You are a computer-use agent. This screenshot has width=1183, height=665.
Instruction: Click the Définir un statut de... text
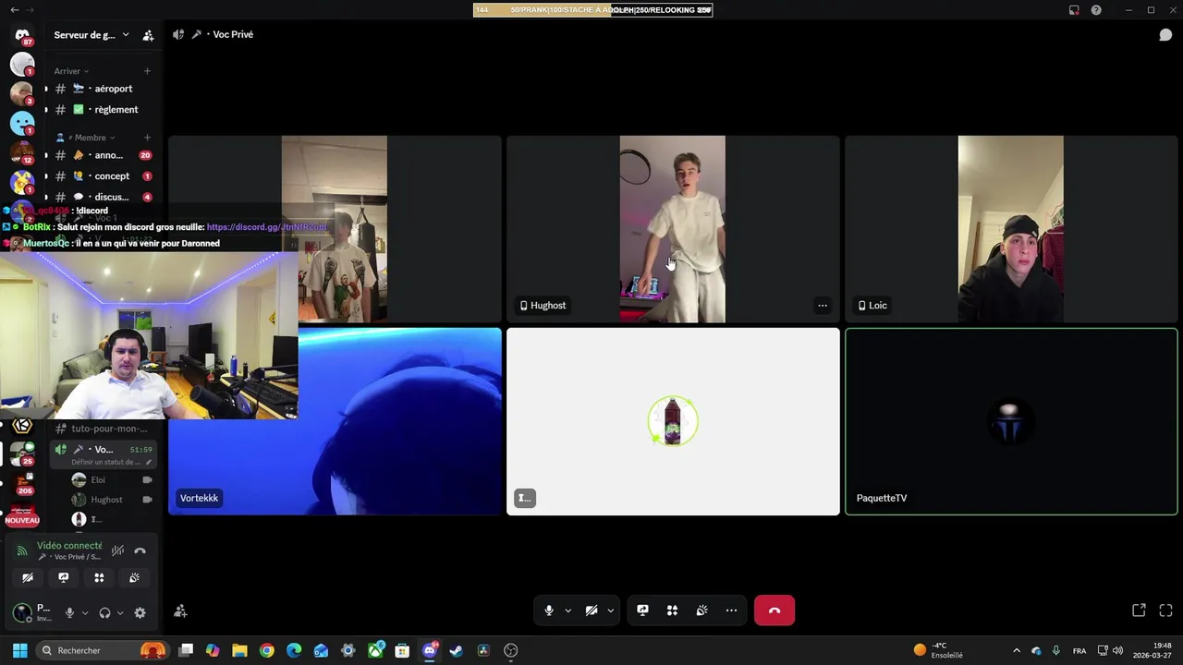pyautogui.click(x=105, y=462)
